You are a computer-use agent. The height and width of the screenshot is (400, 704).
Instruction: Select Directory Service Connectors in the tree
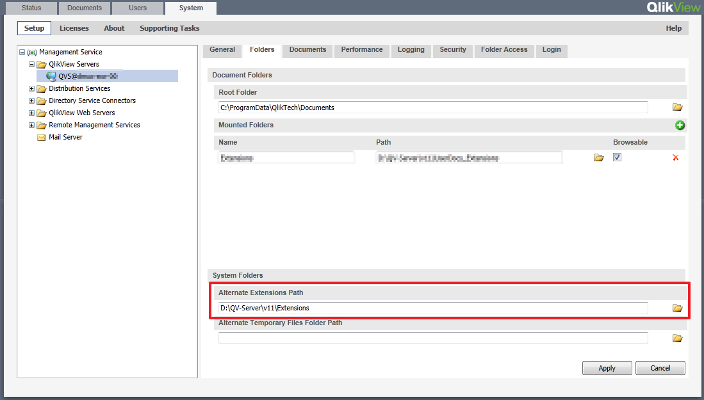[x=92, y=100]
